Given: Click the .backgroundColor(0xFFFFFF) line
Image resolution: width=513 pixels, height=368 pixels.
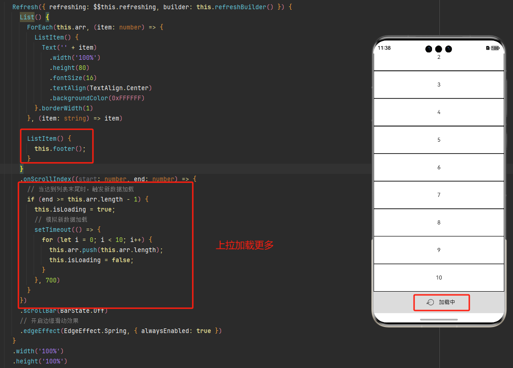Looking at the screenshot, I should [97, 98].
